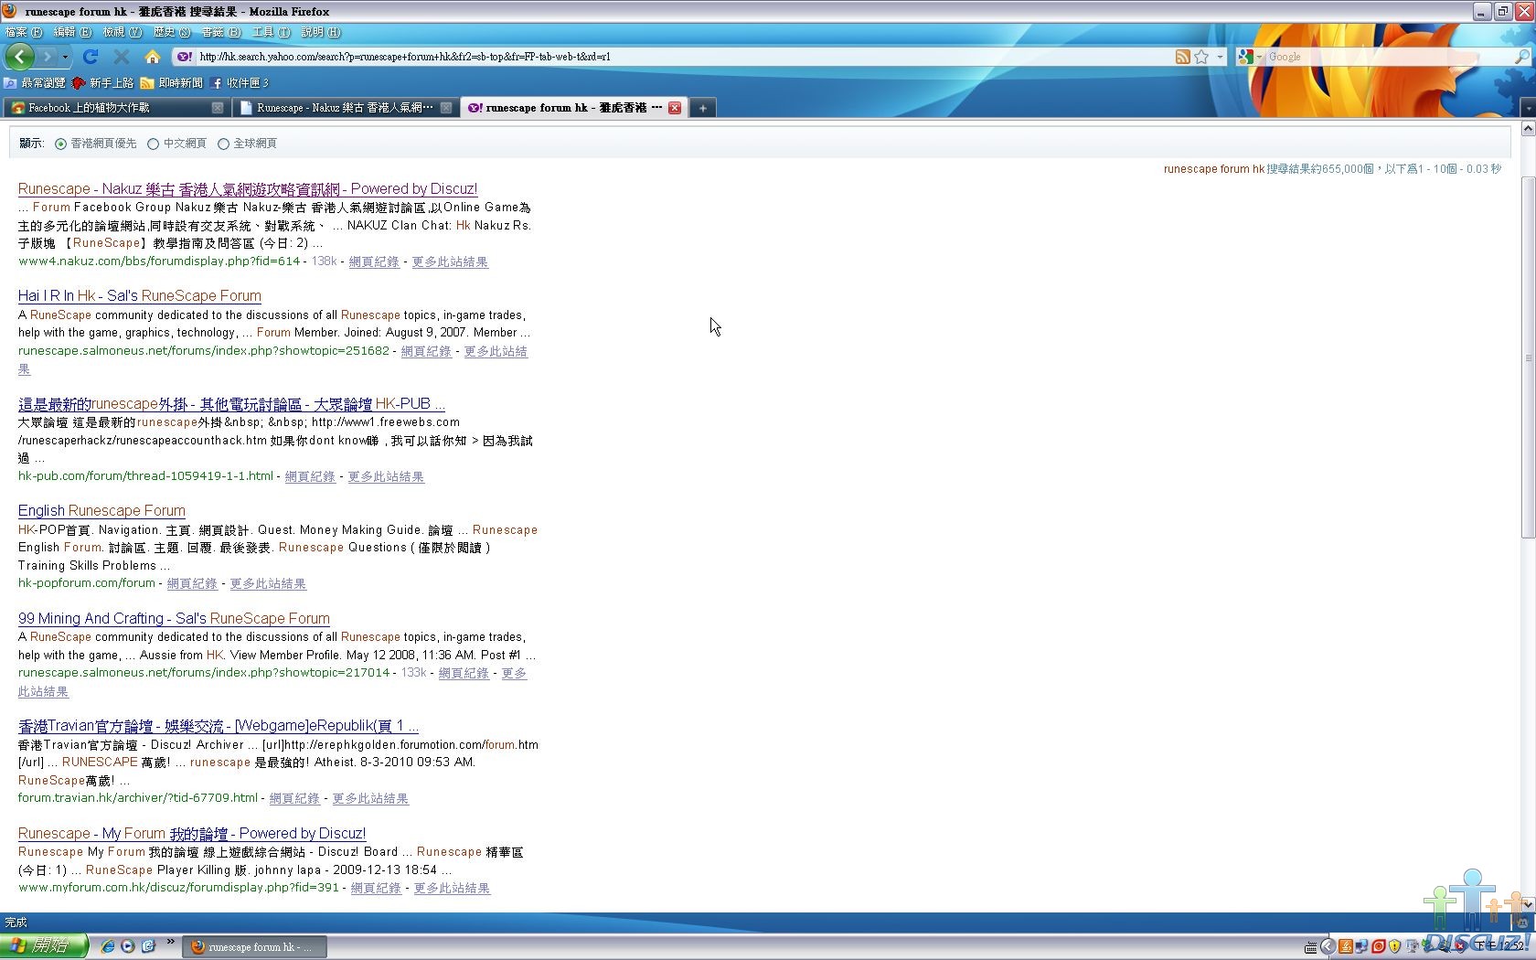The image size is (1536, 960).
Task: Open the address bar history dropdown
Action: [1220, 57]
